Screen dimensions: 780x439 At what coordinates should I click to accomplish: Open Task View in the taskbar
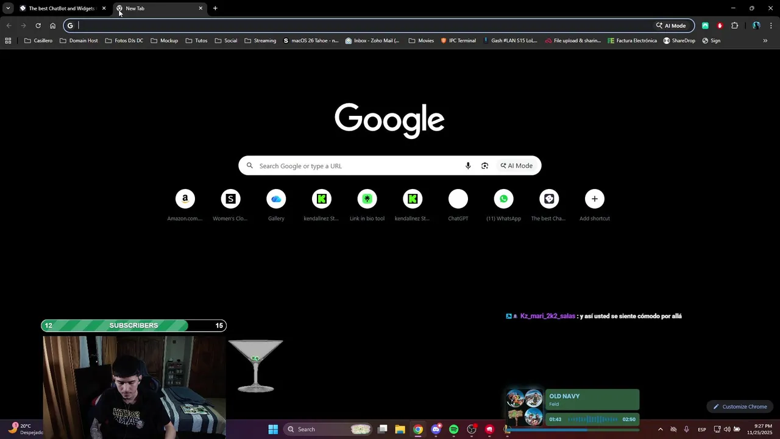click(383, 429)
